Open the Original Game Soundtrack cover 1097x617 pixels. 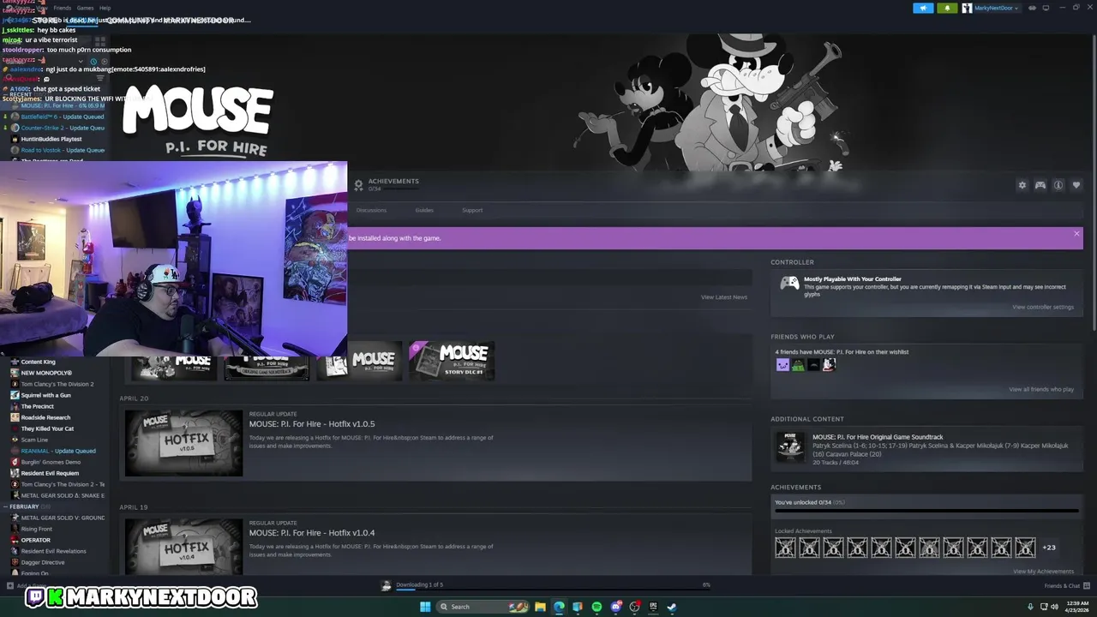(790, 446)
